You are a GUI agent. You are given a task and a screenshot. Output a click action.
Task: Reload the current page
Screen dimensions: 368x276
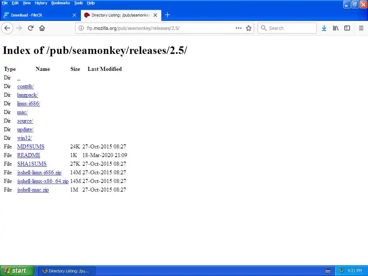click(x=31, y=28)
